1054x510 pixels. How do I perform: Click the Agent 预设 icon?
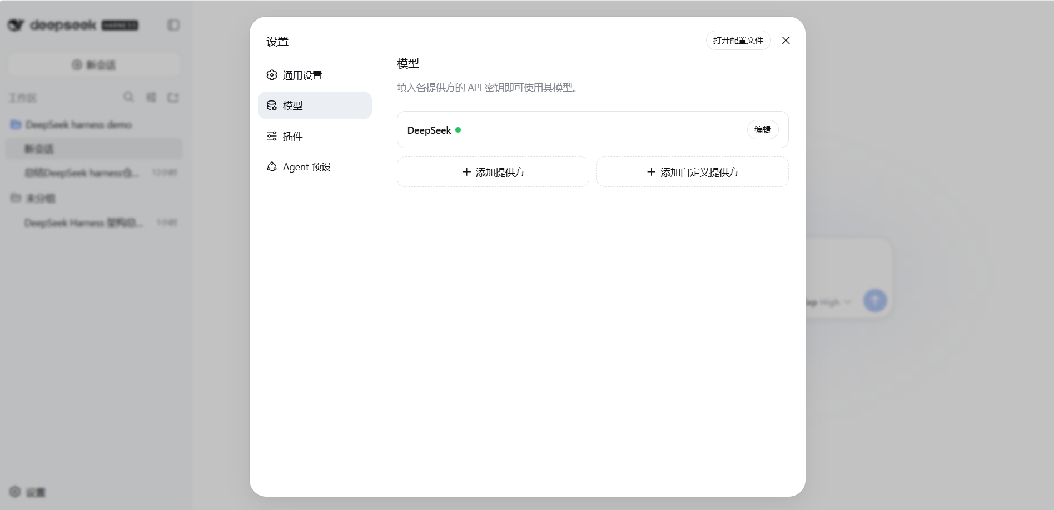tap(272, 166)
